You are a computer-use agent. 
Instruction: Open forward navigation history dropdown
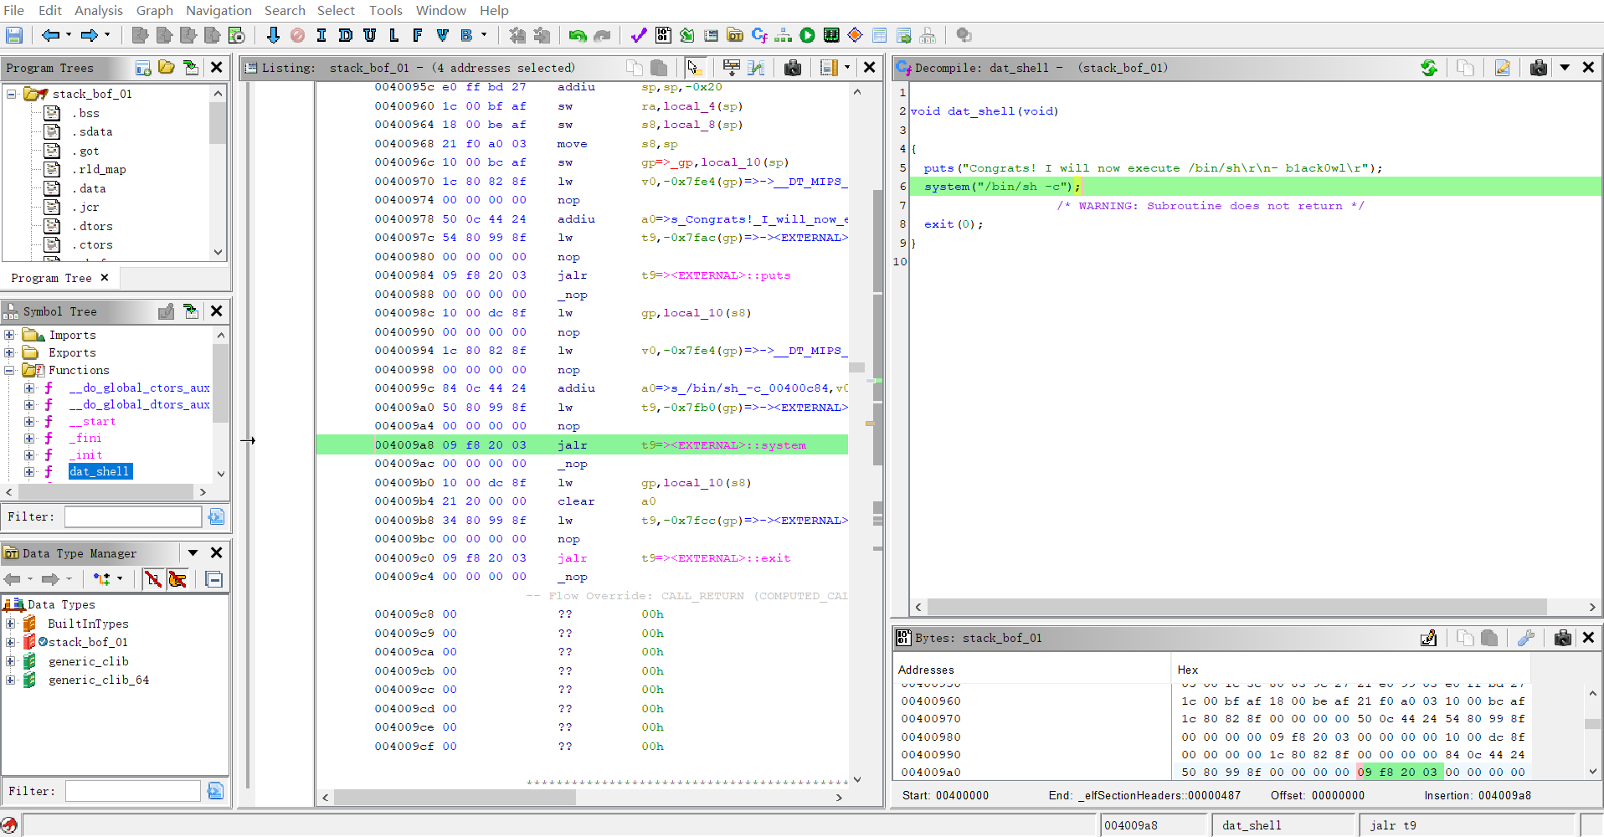tap(107, 35)
